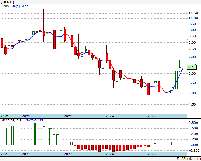201x161 pixels.
Task: Click the MA(3) legend label
Action: pyautogui.click(x=16, y=6)
